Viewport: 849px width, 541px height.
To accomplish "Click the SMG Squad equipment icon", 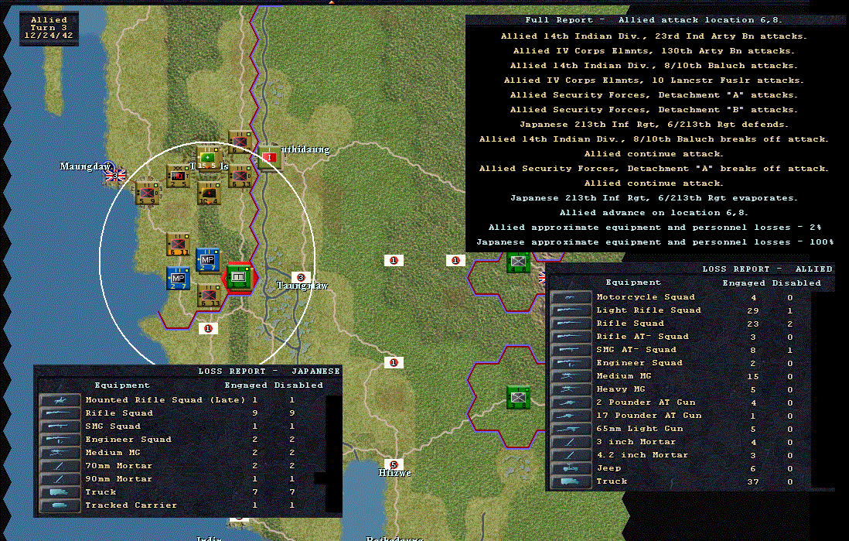I will point(60,426).
